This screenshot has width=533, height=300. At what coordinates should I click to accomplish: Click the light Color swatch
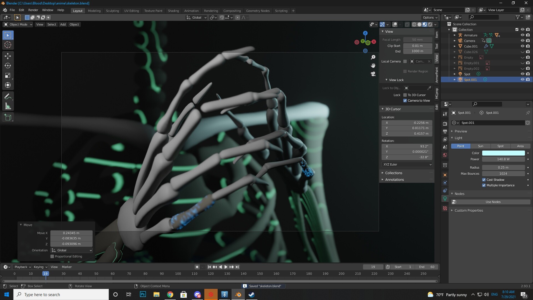pos(503,153)
